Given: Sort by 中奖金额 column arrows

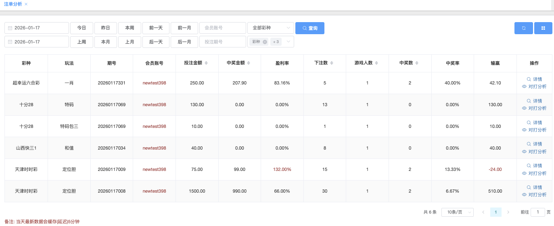Looking at the screenshot, I should tap(249, 63).
